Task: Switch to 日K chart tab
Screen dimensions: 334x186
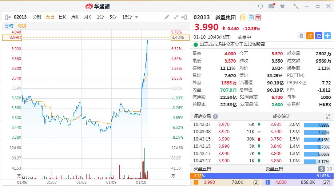Action: coord(62,17)
